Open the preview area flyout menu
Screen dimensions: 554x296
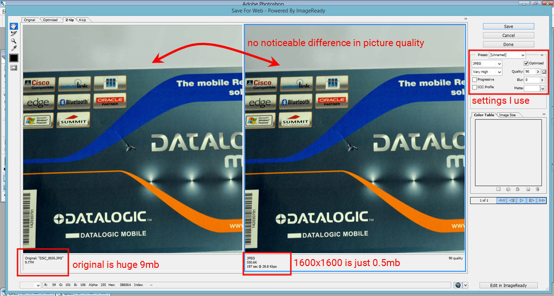(x=466, y=19)
